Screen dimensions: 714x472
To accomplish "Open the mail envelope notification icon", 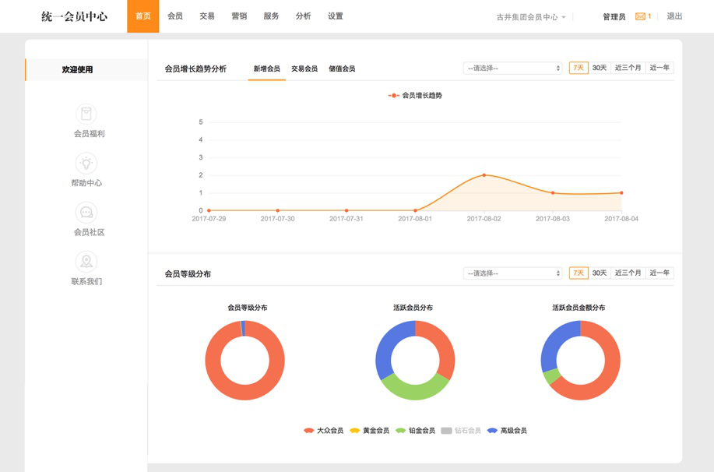I will coord(640,16).
